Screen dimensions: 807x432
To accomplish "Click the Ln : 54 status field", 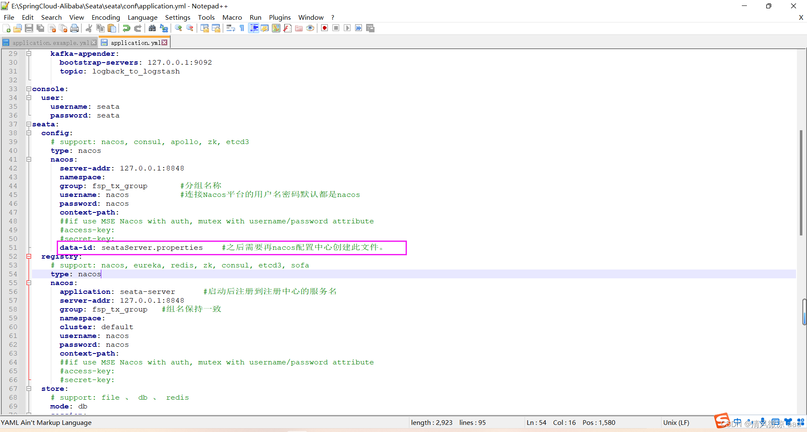I will 536,422.
